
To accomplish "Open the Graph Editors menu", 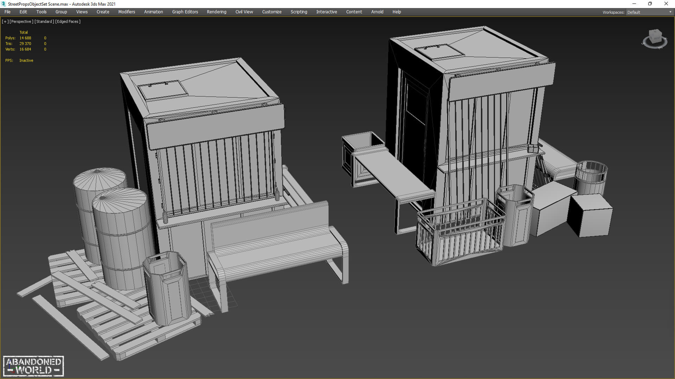I will [185, 12].
